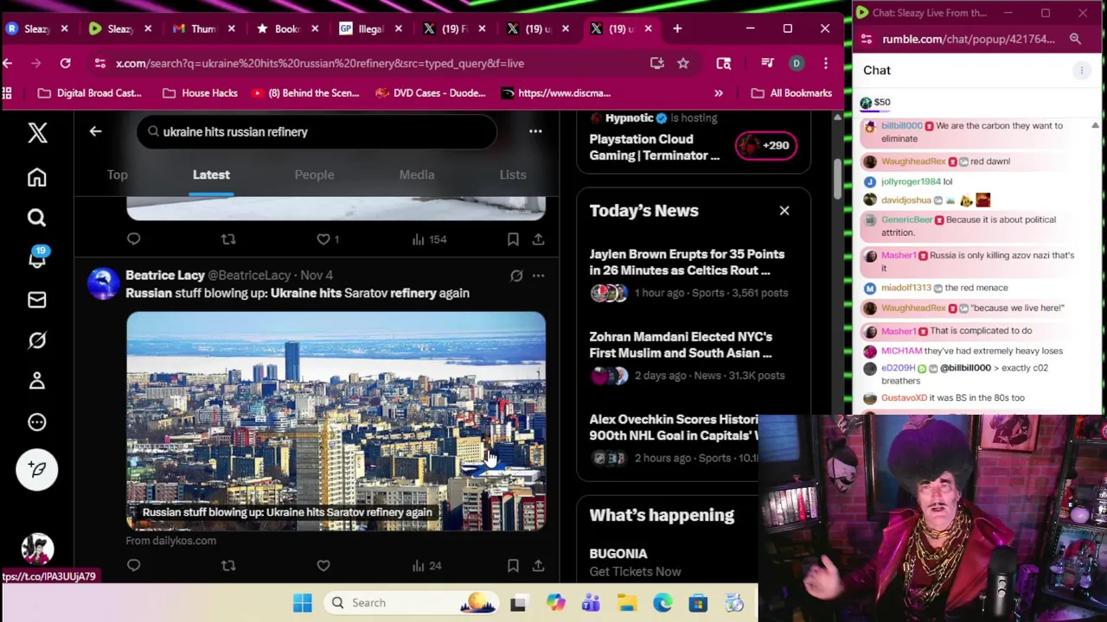Open the Profile person icon in sidebar
The width and height of the screenshot is (1107, 622).
coord(36,381)
